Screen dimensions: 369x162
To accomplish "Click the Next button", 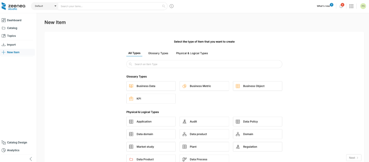I will tap(353, 158).
